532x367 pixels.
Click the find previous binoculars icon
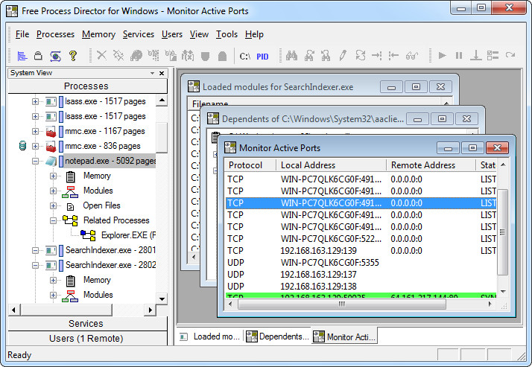(x=326, y=55)
